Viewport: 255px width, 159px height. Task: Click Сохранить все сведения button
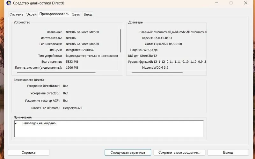(x=179, y=152)
